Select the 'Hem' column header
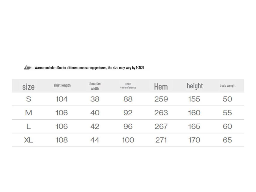Viewport: 256px width, 192px height. coord(161,86)
